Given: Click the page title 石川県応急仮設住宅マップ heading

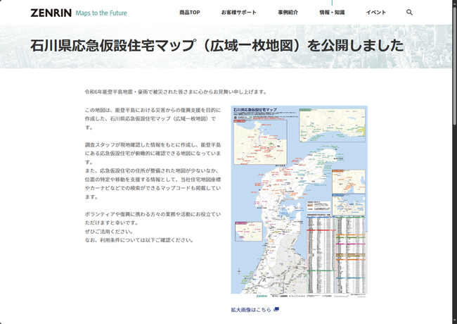Looking at the screenshot, I should tap(217, 46).
